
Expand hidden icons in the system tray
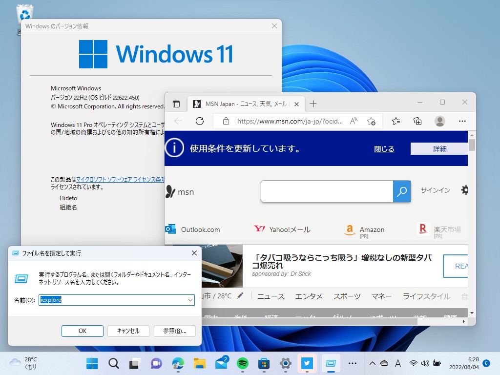tap(373, 363)
